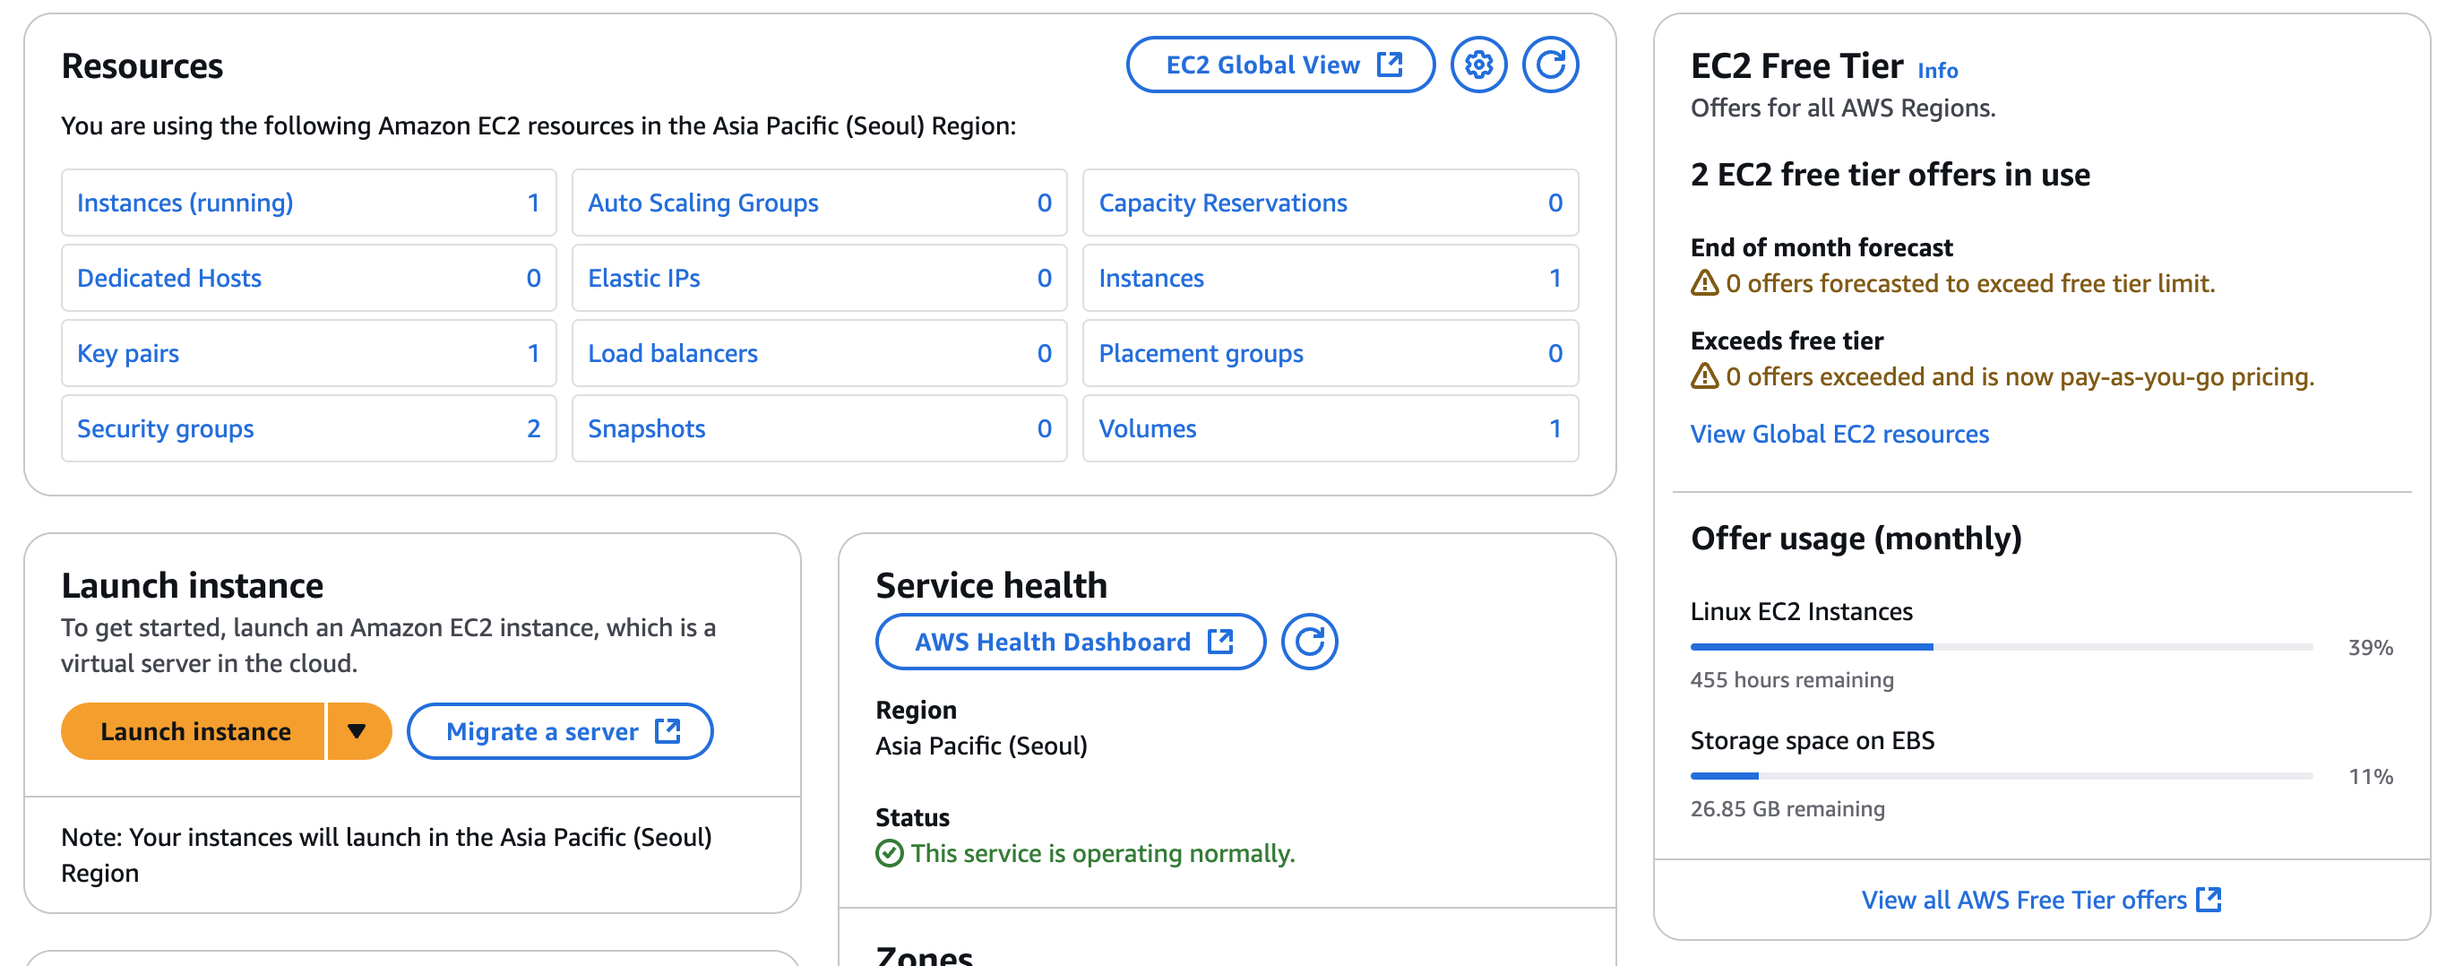Image resolution: width=2446 pixels, height=966 pixels.
Task: Click the Security groups count 2
Action: pos(534,428)
